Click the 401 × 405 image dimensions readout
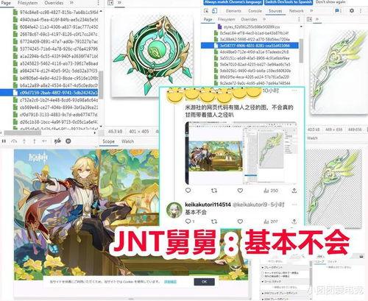Image resolution: width=368 pixels, height=301 pixels. [139, 132]
